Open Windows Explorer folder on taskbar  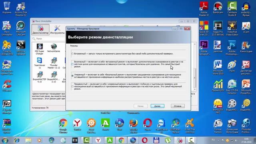(x=28, y=140)
